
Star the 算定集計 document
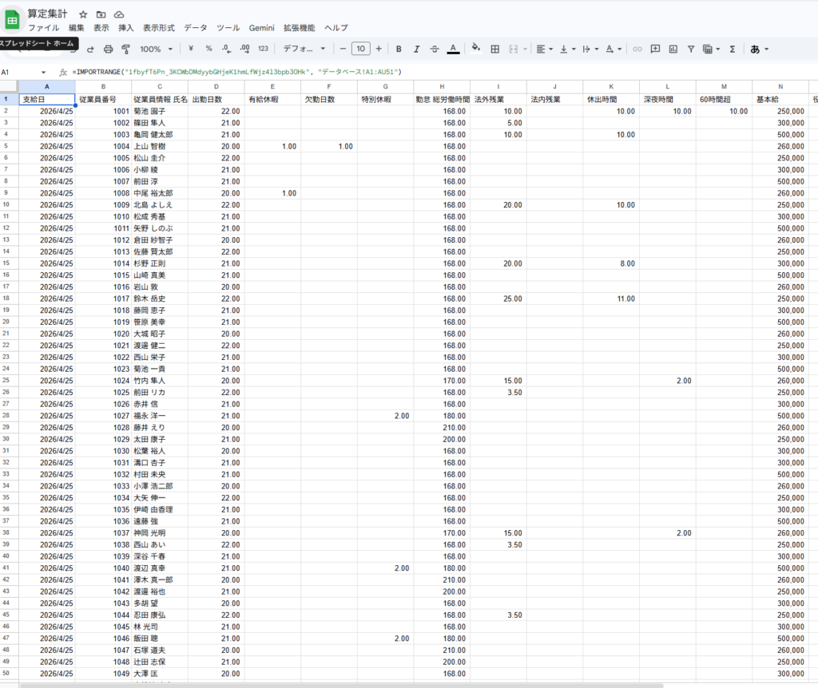(x=83, y=14)
